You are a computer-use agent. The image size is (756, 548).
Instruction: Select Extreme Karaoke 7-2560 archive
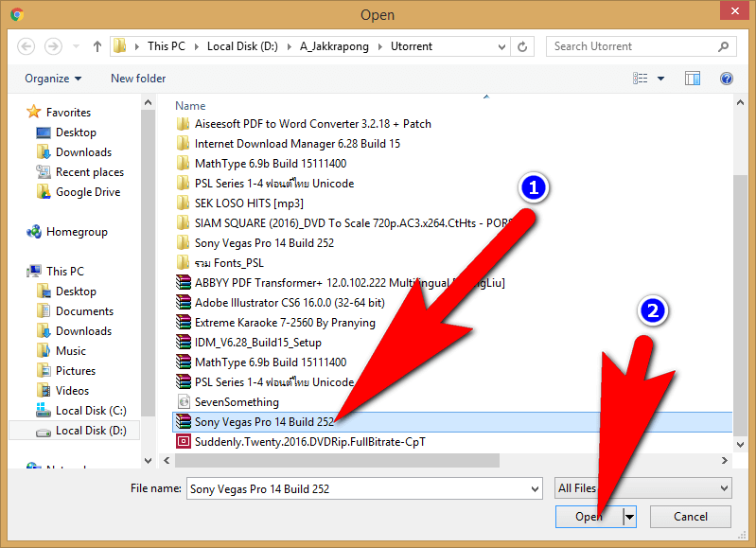[275, 322]
